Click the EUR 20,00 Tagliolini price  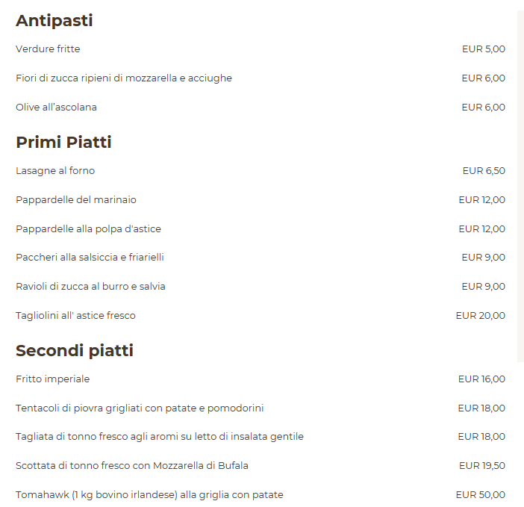point(481,316)
